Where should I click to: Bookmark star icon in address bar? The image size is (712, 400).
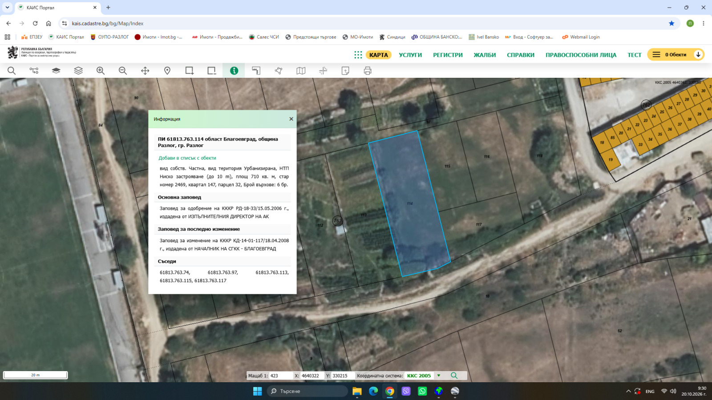pyautogui.click(x=672, y=23)
